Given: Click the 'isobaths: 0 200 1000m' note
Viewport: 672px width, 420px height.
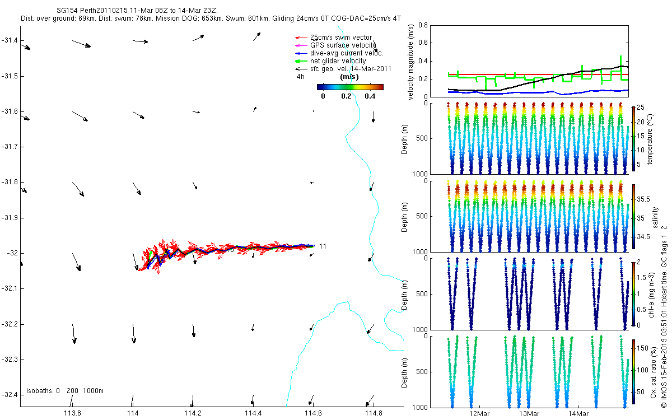Looking at the screenshot, I should click(65, 390).
